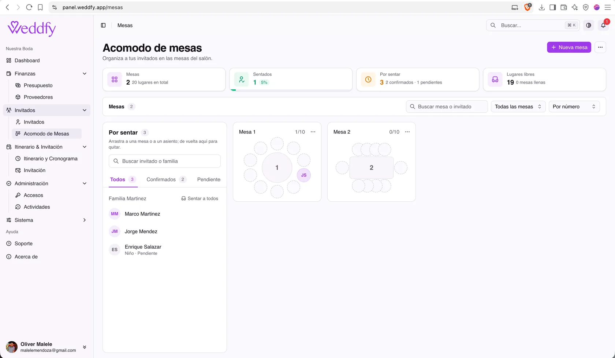The image size is (615, 358).
Task: Open browser downloads icon
Action: click(x=542, y=7)
